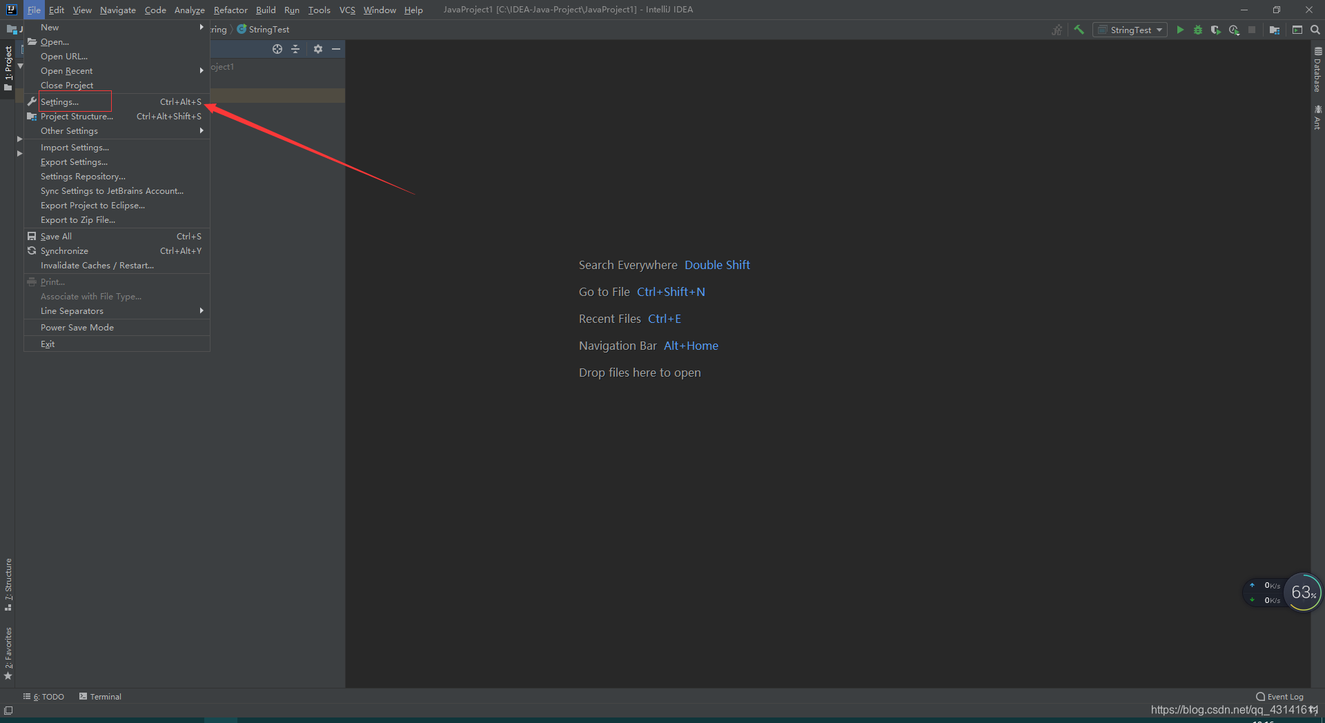Choose Exit from File menu

(x=117, y=344)
